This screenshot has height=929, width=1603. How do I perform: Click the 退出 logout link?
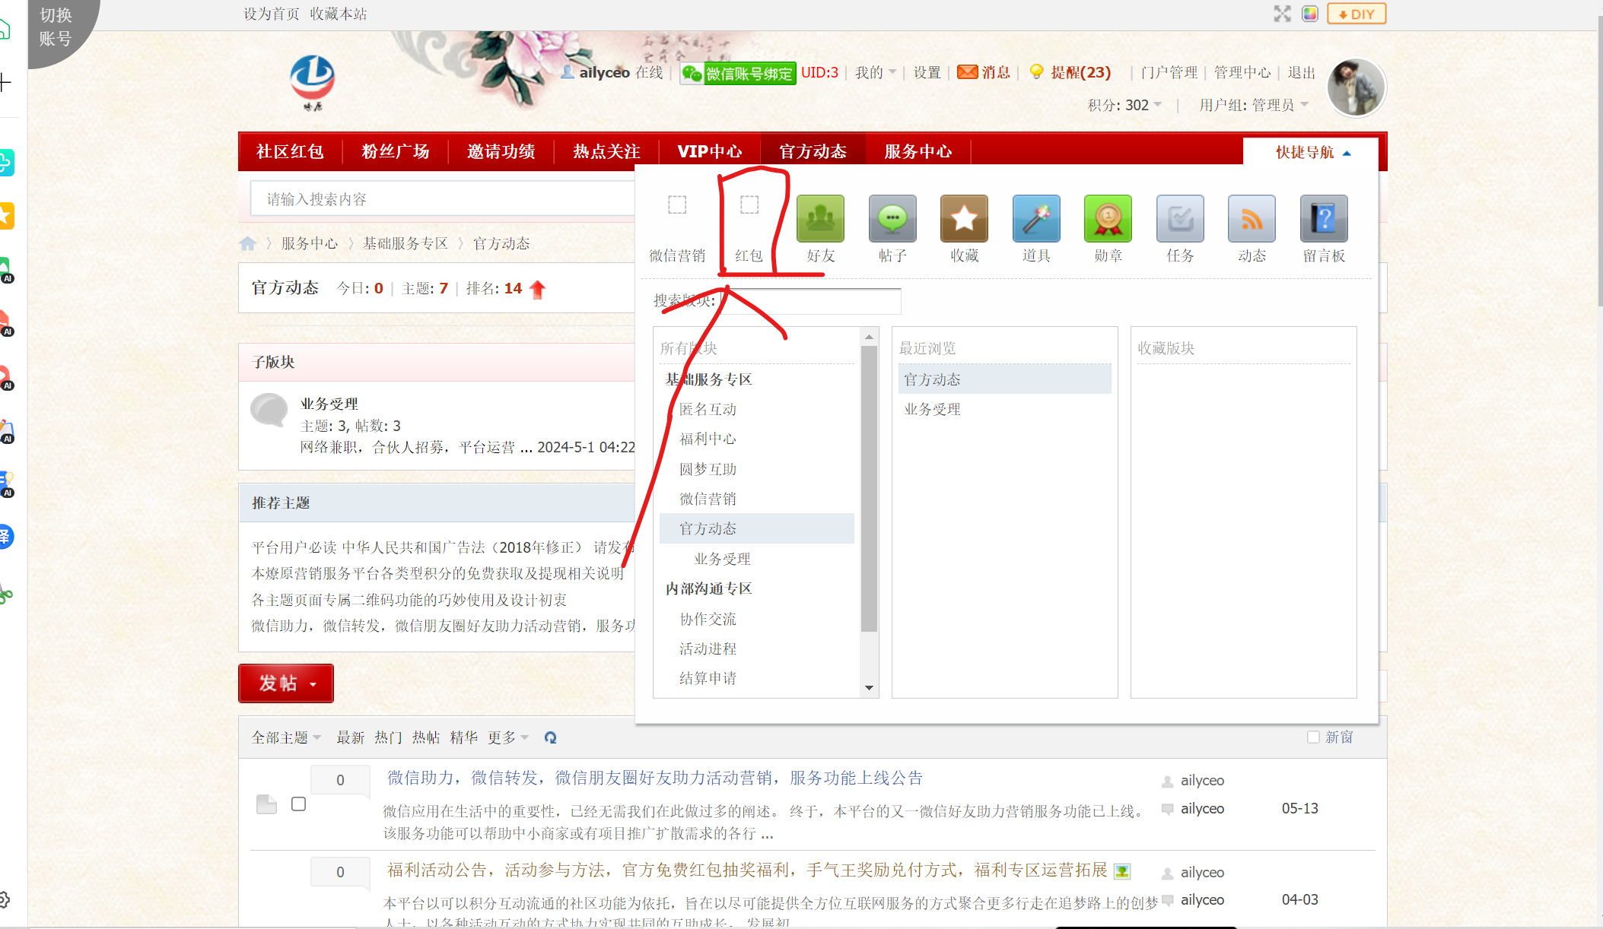click(x=1302, y=72)
